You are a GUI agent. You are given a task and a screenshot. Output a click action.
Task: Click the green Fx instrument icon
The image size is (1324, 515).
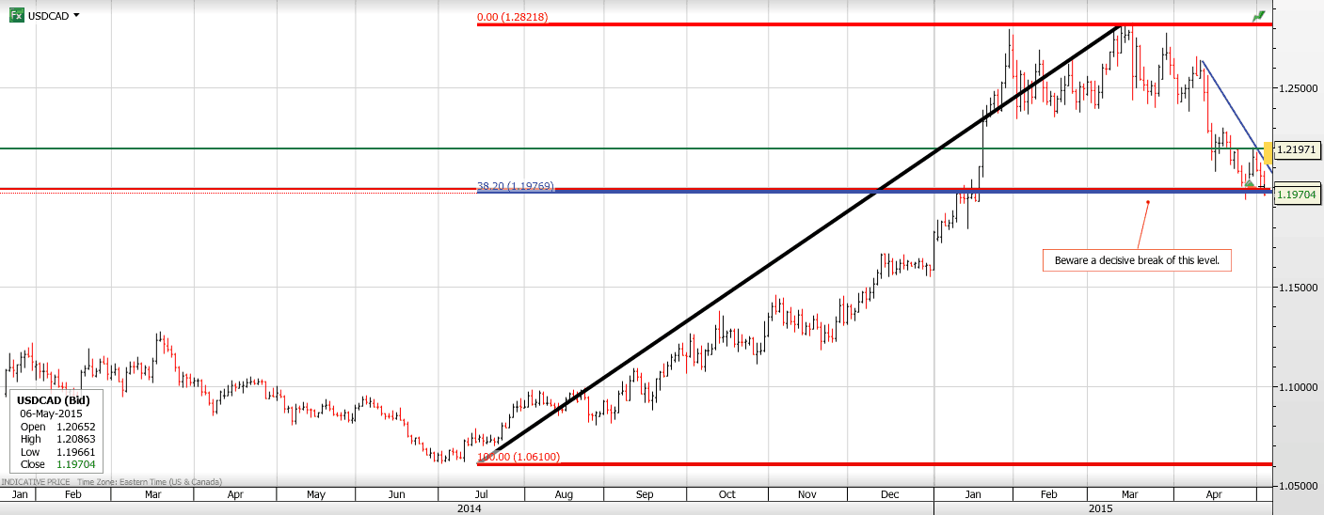click(17, 15)
